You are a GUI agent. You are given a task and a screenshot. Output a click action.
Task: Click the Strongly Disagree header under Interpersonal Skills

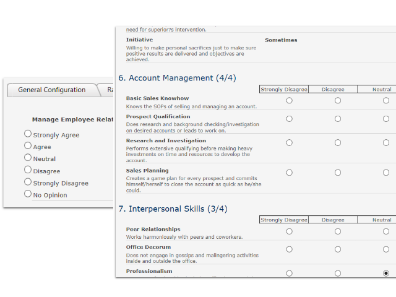[284, 220]
